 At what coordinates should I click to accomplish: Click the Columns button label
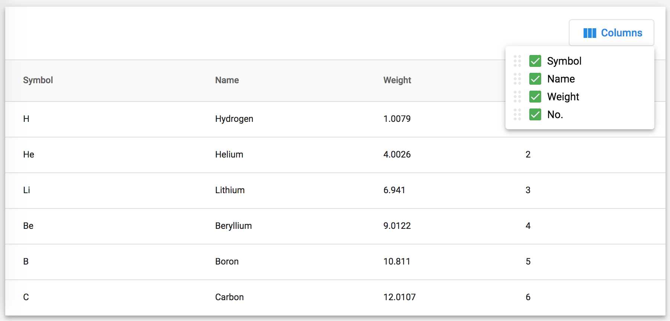coord(622,33)
